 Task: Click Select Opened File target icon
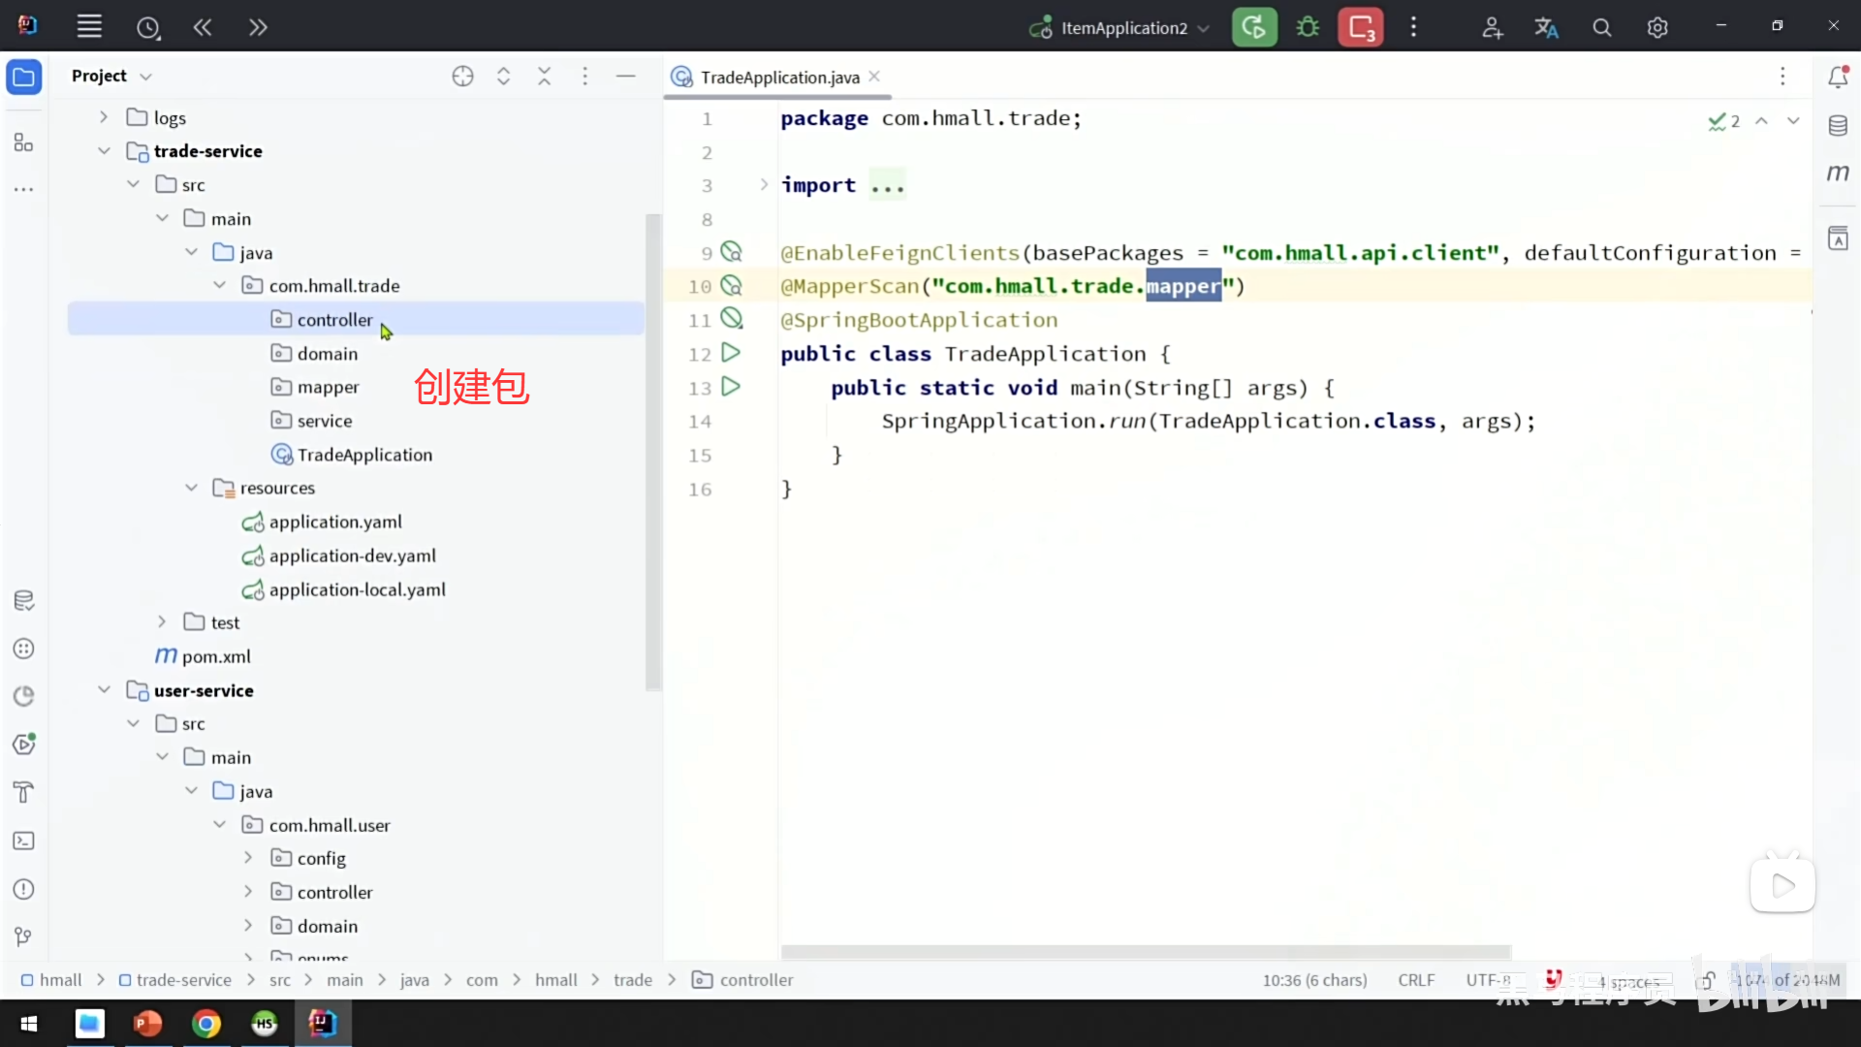pyautogui.click(x=462, y=77)
